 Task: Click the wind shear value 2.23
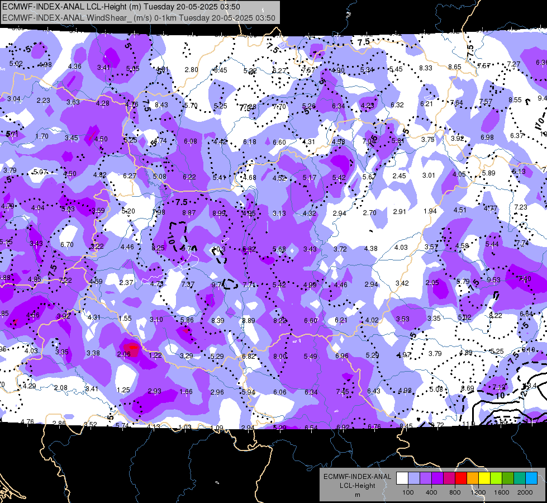[x=43, y=100]
